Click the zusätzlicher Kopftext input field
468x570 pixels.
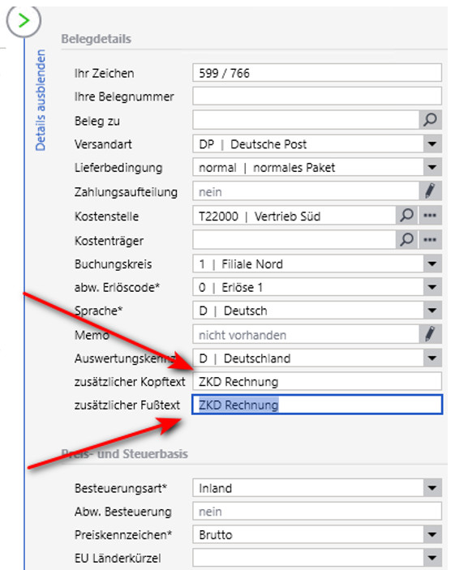coord(317,381)
